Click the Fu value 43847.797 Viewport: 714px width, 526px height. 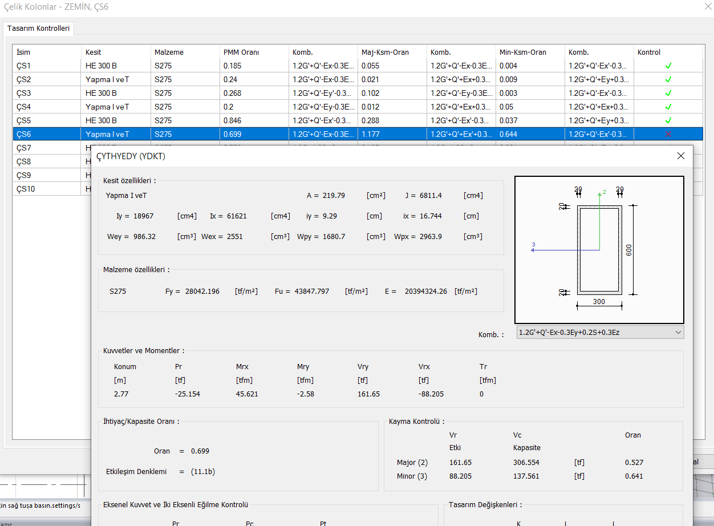[312, 292]
